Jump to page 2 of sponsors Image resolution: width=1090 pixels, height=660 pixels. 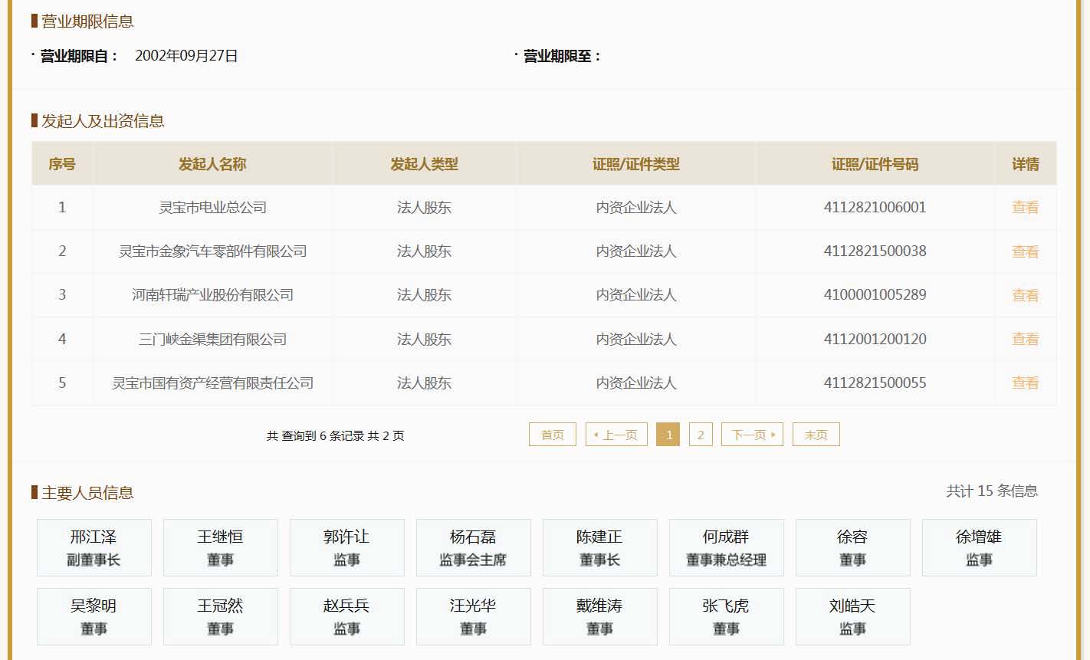click(x=701, y=435)
